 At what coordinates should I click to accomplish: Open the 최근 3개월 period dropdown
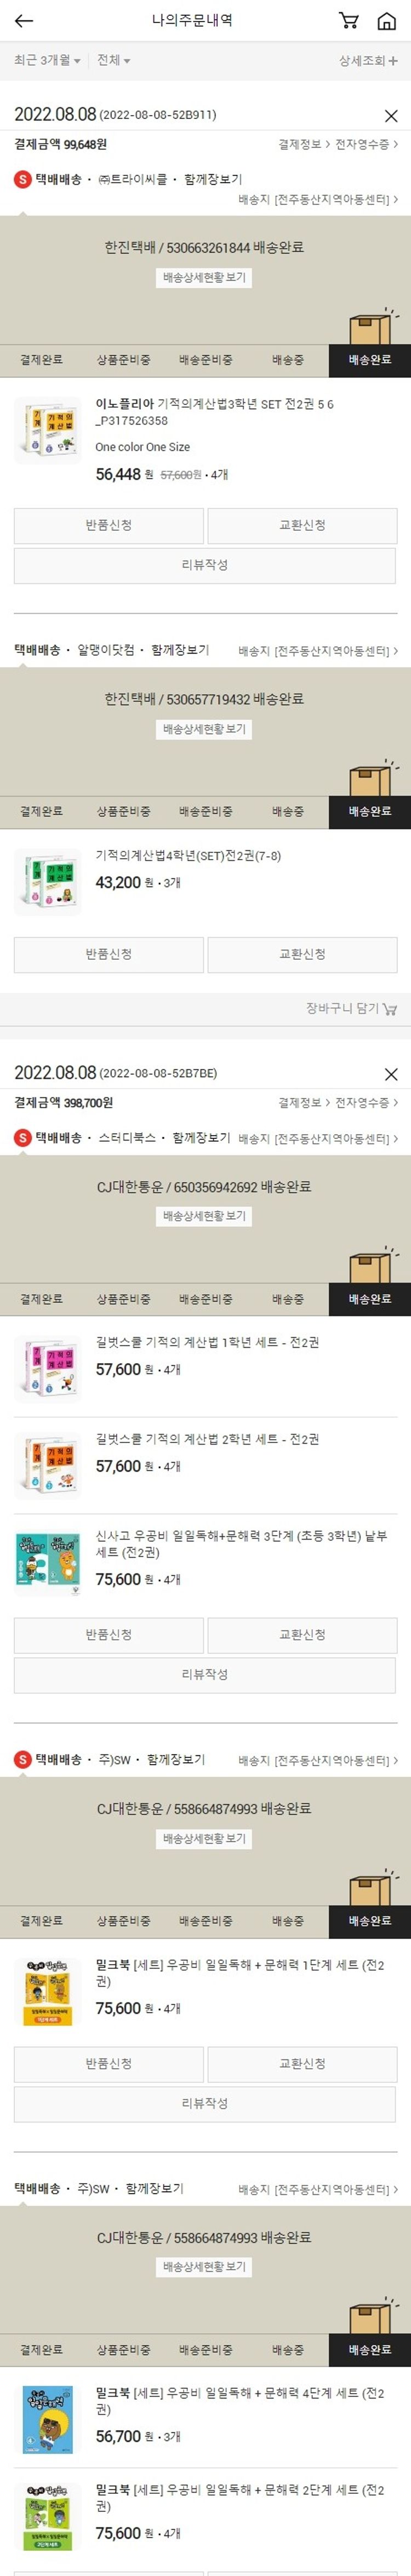[47, 60]
